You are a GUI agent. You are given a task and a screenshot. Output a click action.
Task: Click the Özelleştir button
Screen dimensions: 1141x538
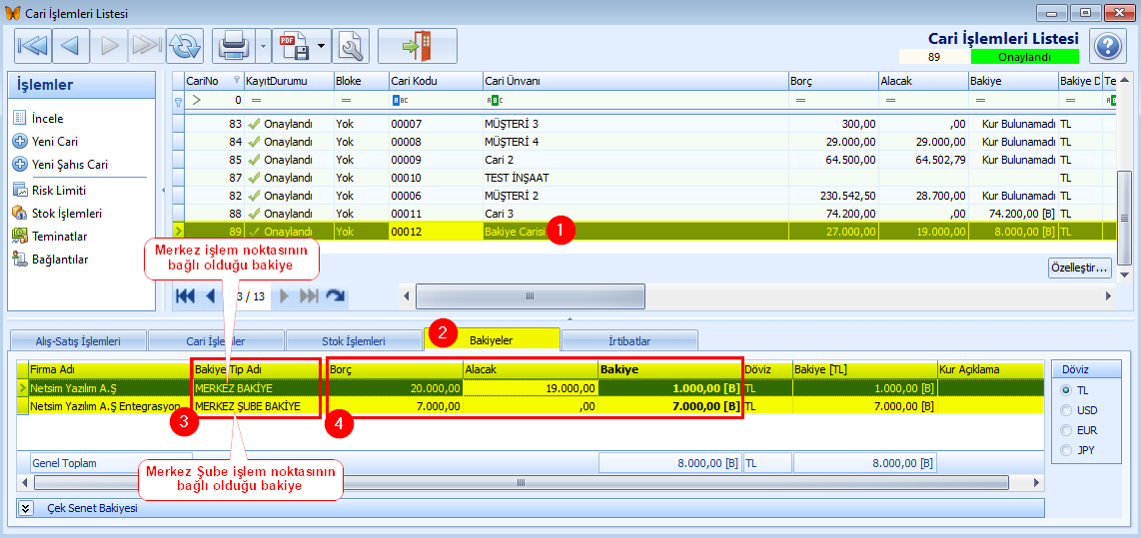[1079, 268]
